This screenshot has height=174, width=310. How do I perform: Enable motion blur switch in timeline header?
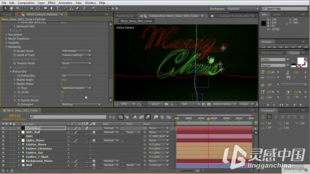coord(148,117)
